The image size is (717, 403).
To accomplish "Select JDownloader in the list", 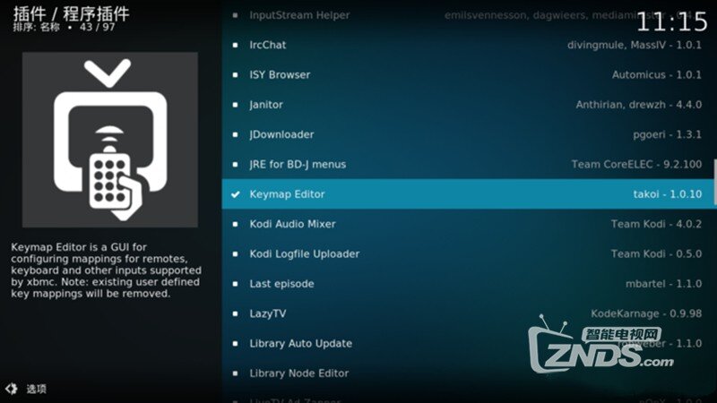I will coord(469,134).
